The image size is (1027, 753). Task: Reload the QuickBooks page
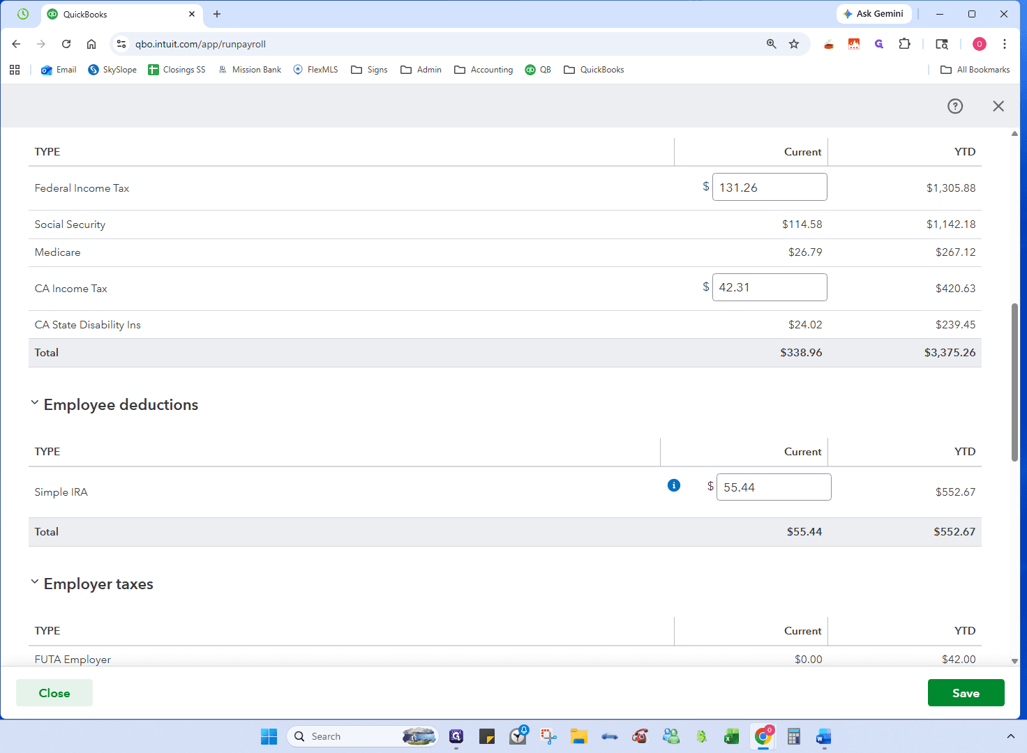point(66,44)
